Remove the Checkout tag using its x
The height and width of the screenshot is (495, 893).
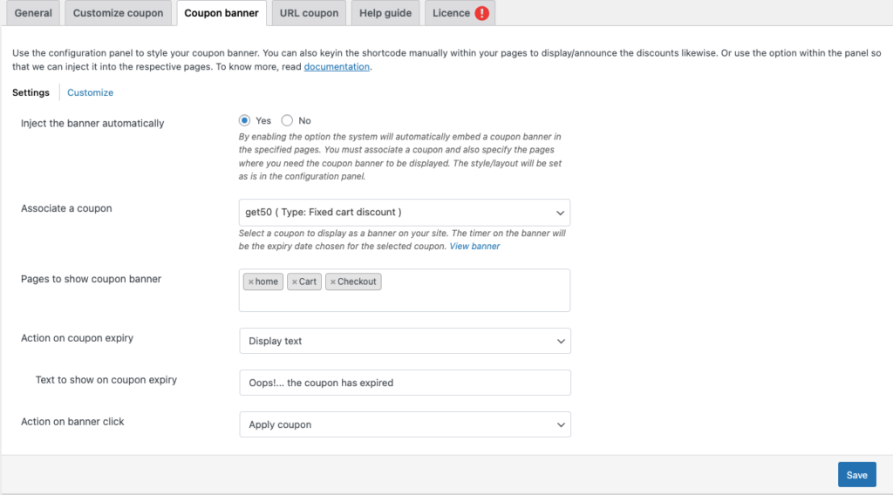click(x=332, y=282)
